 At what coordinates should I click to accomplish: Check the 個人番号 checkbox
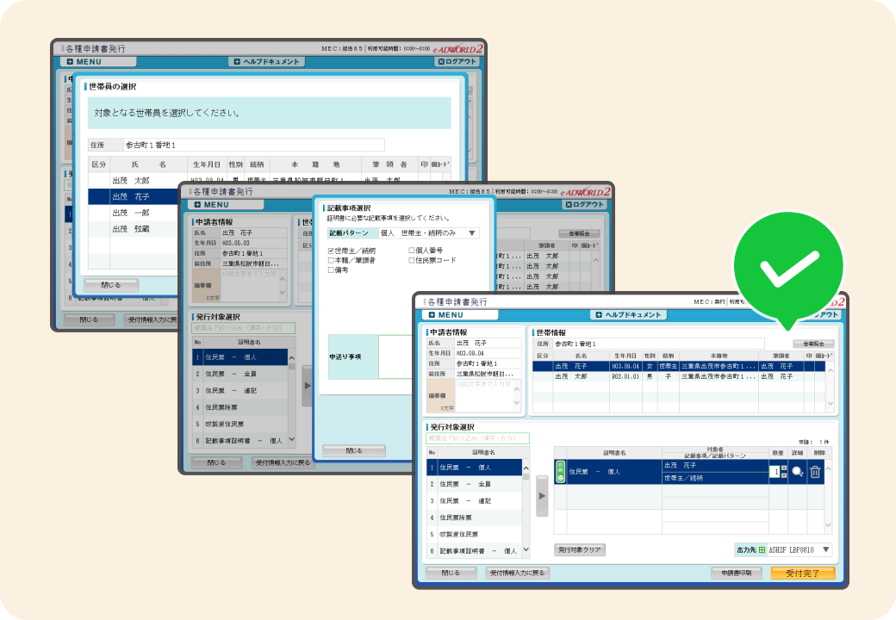[412, 251]
